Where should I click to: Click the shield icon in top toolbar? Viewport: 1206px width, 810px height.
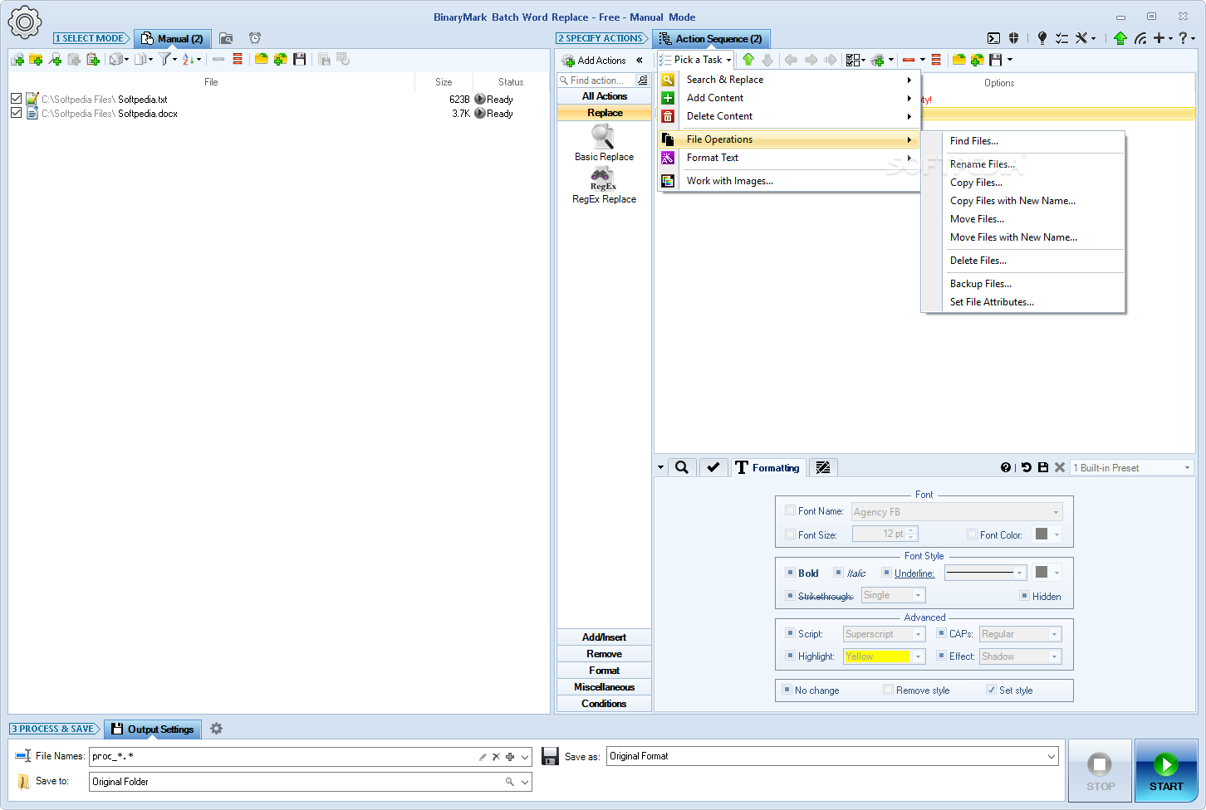click(1013, 38)
